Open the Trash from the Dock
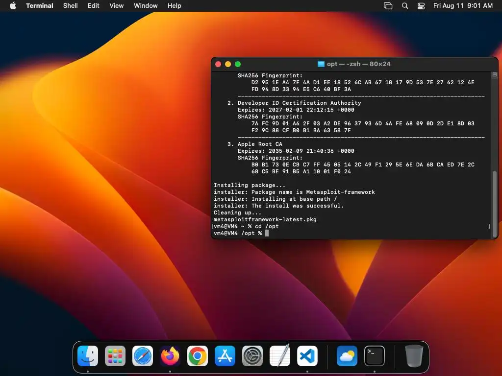Image resolution: width=502 pixels, height=376 pixels. 414,355
